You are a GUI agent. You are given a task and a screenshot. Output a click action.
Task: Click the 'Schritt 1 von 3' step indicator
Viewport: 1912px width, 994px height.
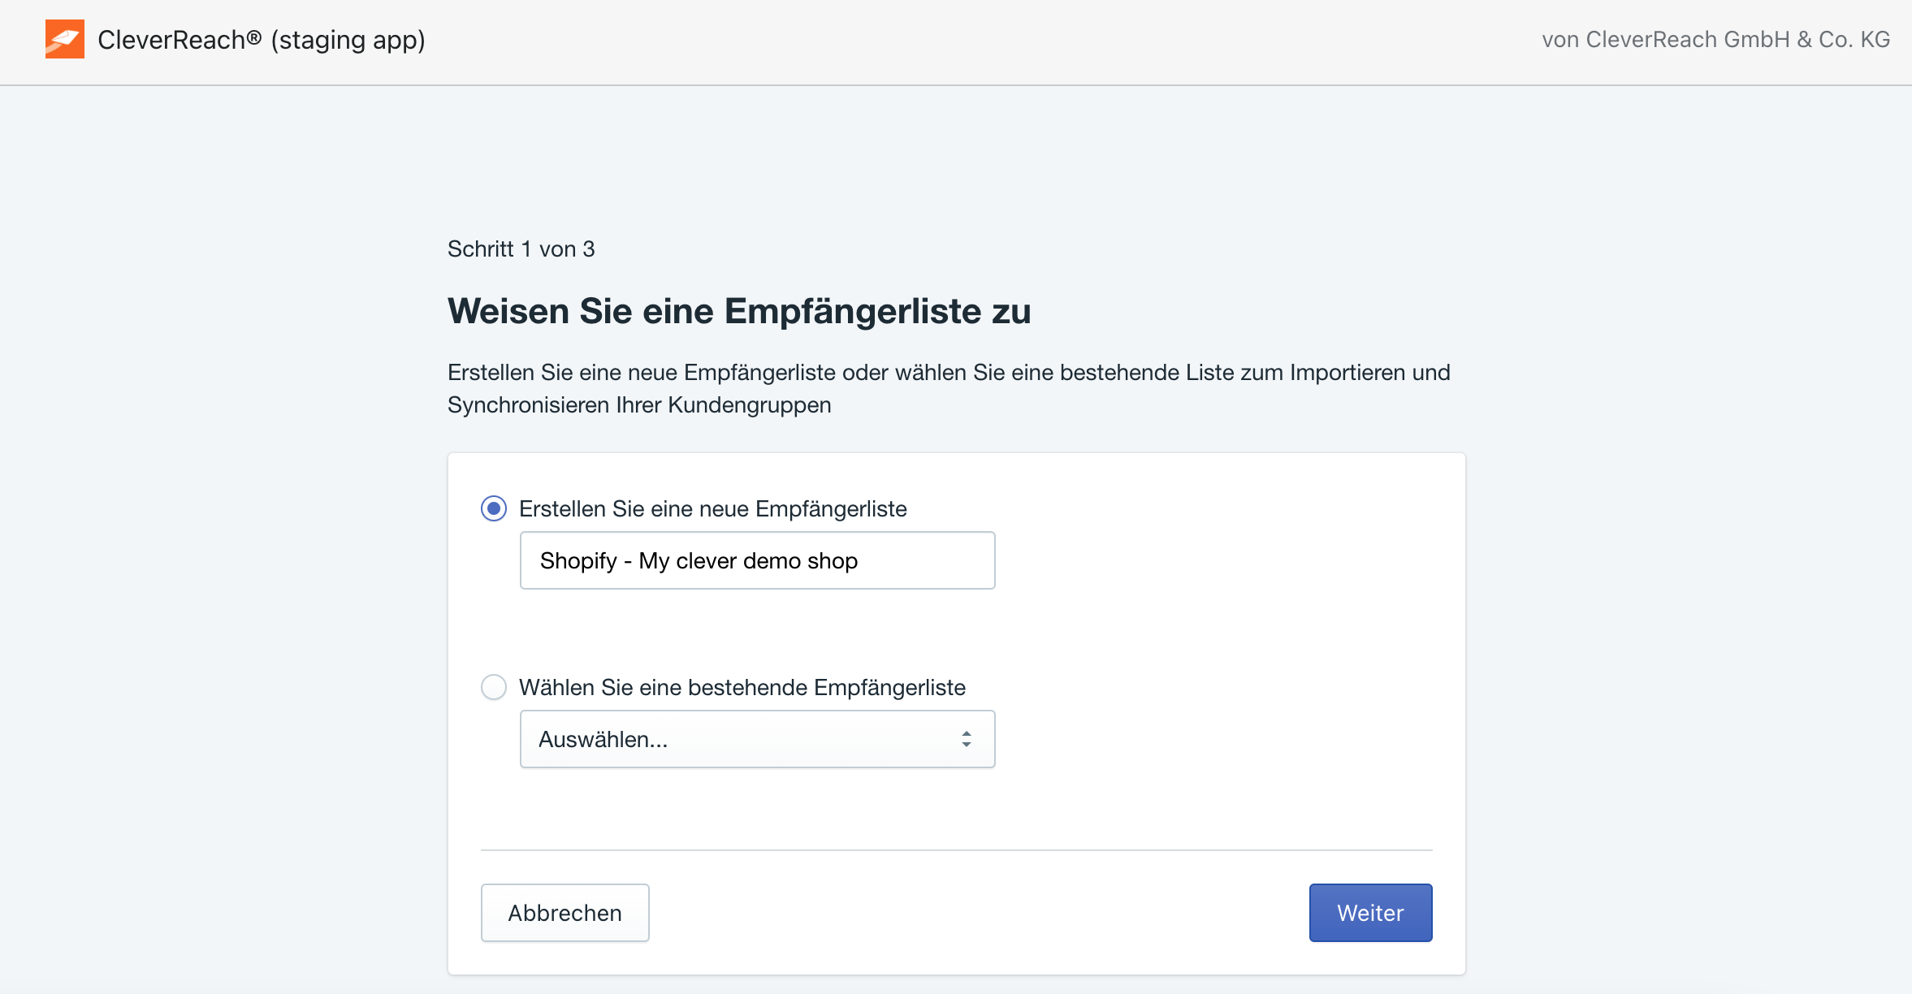[x=521, y=248]
